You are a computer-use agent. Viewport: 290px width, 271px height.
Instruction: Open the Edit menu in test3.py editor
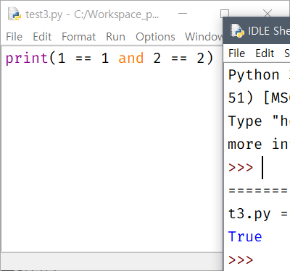[x=42, y=37]
